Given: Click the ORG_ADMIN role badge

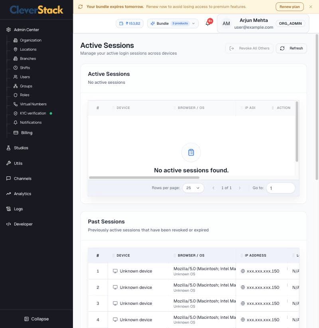Looking at the screenshot, I should tap(290, 24).
